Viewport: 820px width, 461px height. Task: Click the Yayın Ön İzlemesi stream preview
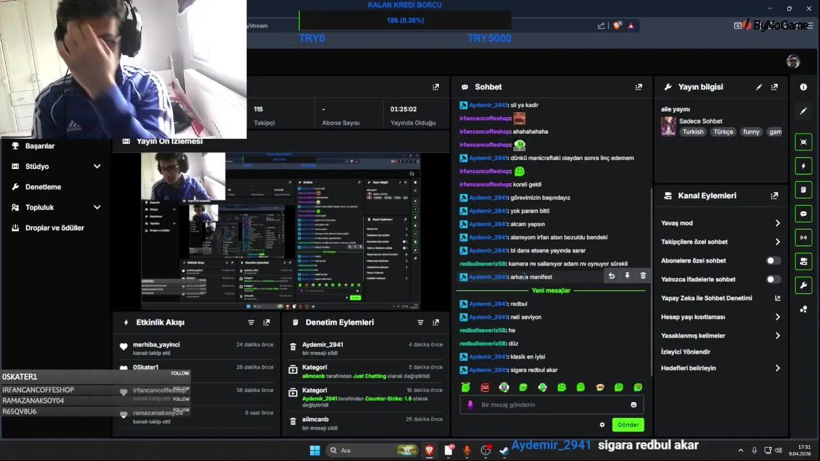click(x=281, y=231)
